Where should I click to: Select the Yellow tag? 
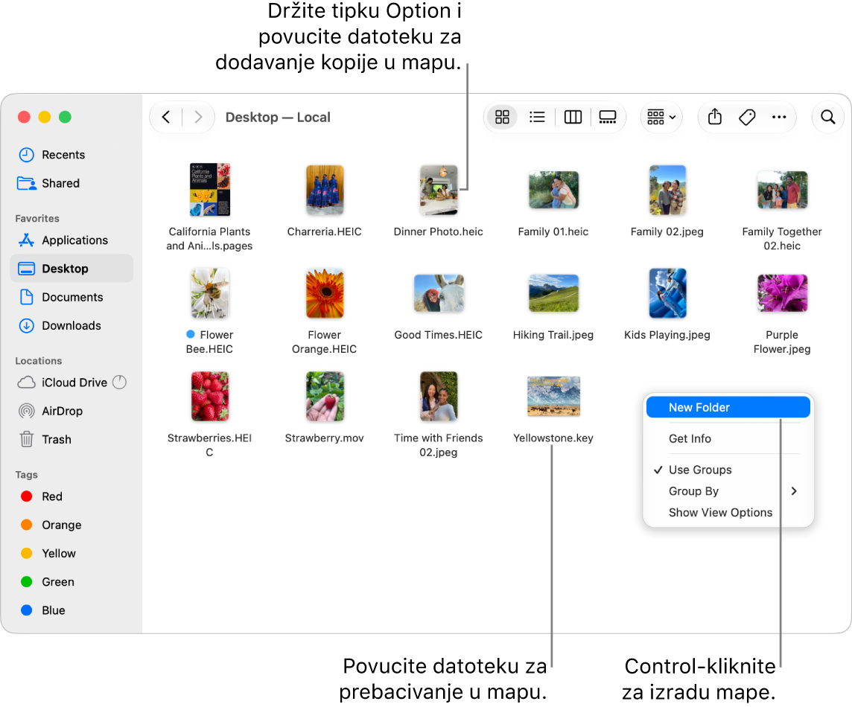[x=71, y=553]
